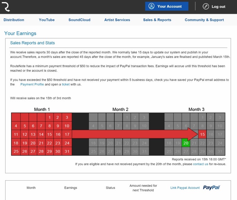The width and height of the screenshot is (237, 200).
Task: Open the YouTube menu
Action: 47,20
